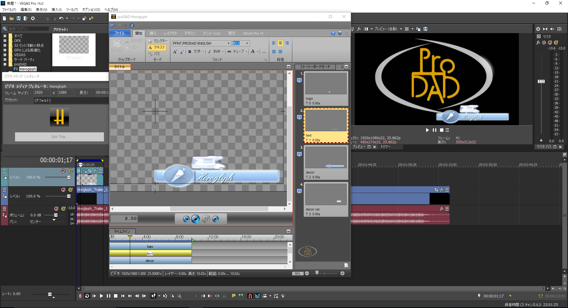Click the blue ファイル button in Heroglyph

tap(120, 33)
